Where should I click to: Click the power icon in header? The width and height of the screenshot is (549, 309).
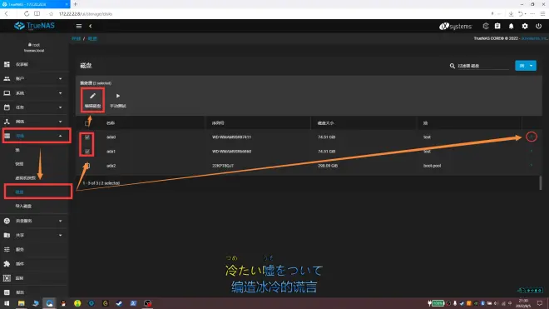point(538,26)
